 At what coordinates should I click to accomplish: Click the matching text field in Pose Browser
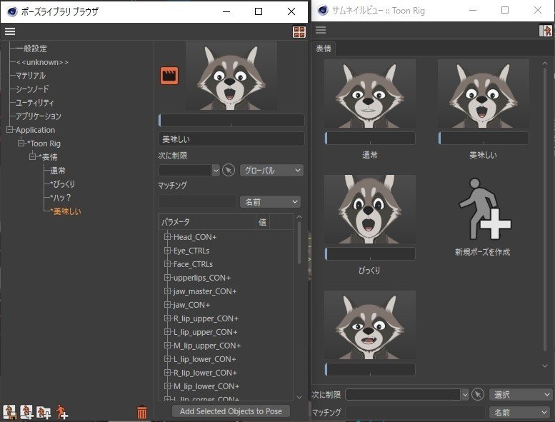(x=197, y=201)
